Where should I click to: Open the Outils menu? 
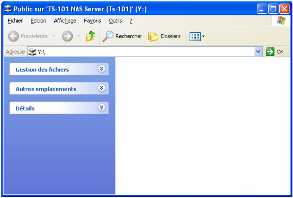pyautogui.click(x=115, y=21)
